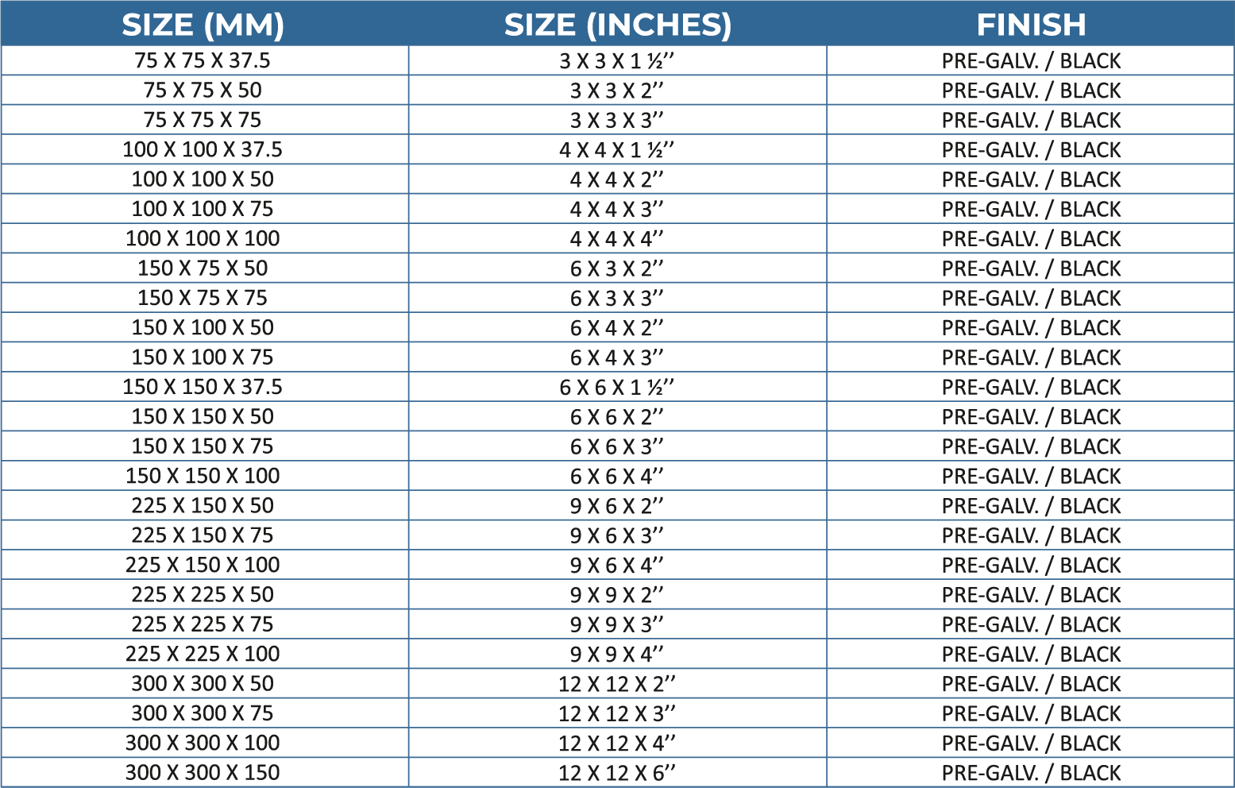The height and width of the screenshot is (788, 1235).
Task: Select the SIZE (INCHES) column header
Action: coord(617,25)
